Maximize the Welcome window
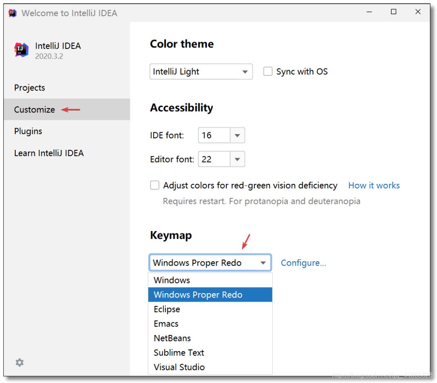The width and height of the screenshot is (437, 383). point(393,12)
